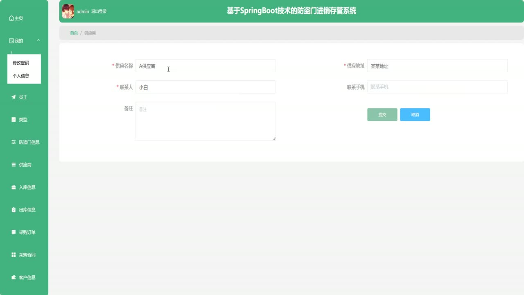The width and height of the screenshot is (524, 295).
Task: Focus the 供应地址 input field
Action: coord(437,66)
